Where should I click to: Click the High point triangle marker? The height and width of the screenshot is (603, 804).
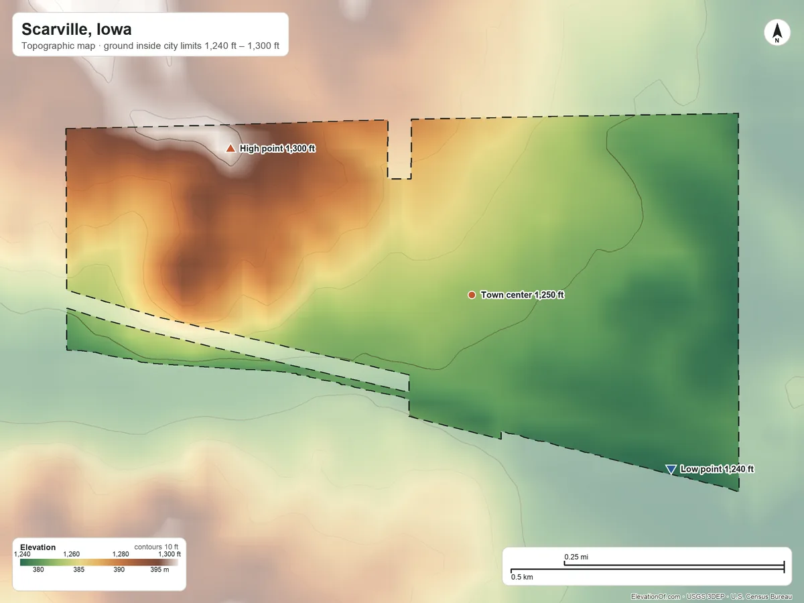point(230,148)
